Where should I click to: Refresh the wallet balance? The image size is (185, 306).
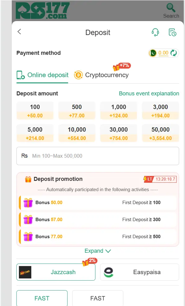(x=174, y=53)
